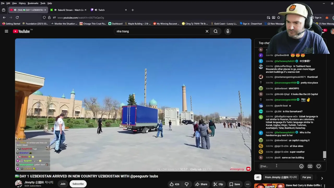Save the video to a playlist
The height and width of the screenshot is (188, 334).
(x=235, y=184)
